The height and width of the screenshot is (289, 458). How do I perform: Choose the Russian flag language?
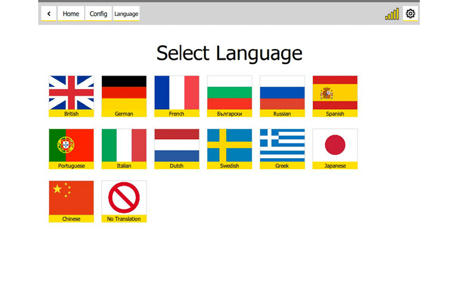[282, 96]
